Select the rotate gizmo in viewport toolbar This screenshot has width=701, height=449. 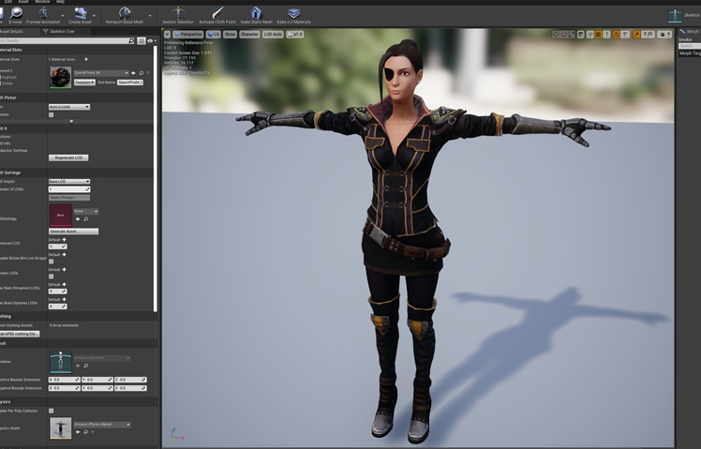tap(564, 35)
